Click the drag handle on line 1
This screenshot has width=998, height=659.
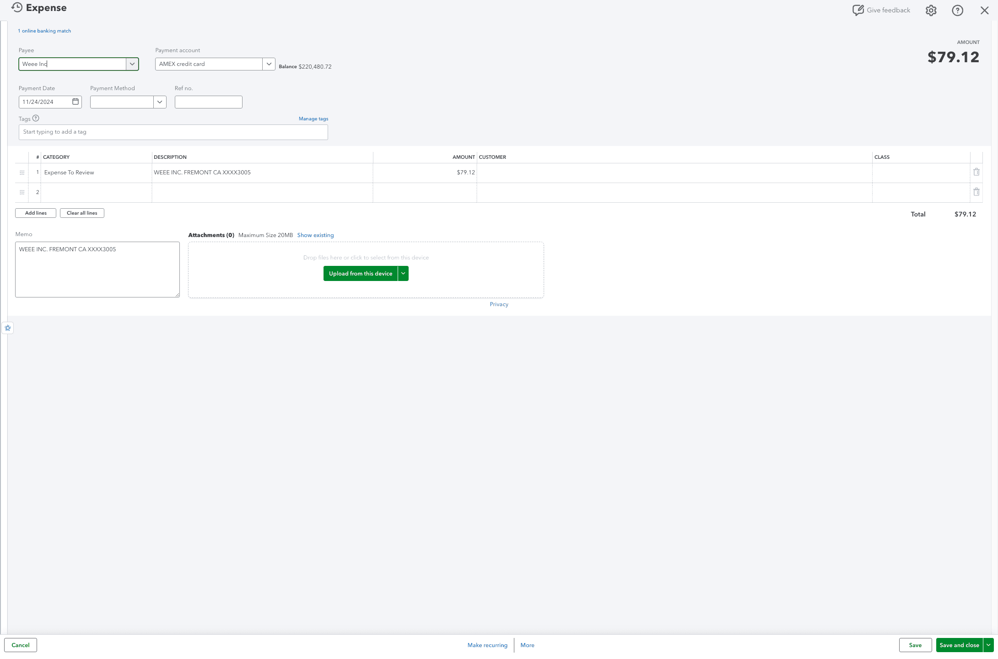tap(22, 173)
